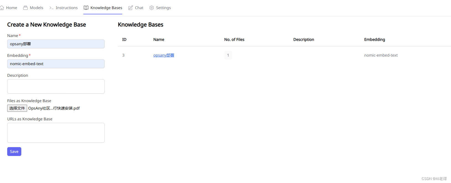Click the Knowledge Bases book icon
451x183 pixels.
[86, 8]
